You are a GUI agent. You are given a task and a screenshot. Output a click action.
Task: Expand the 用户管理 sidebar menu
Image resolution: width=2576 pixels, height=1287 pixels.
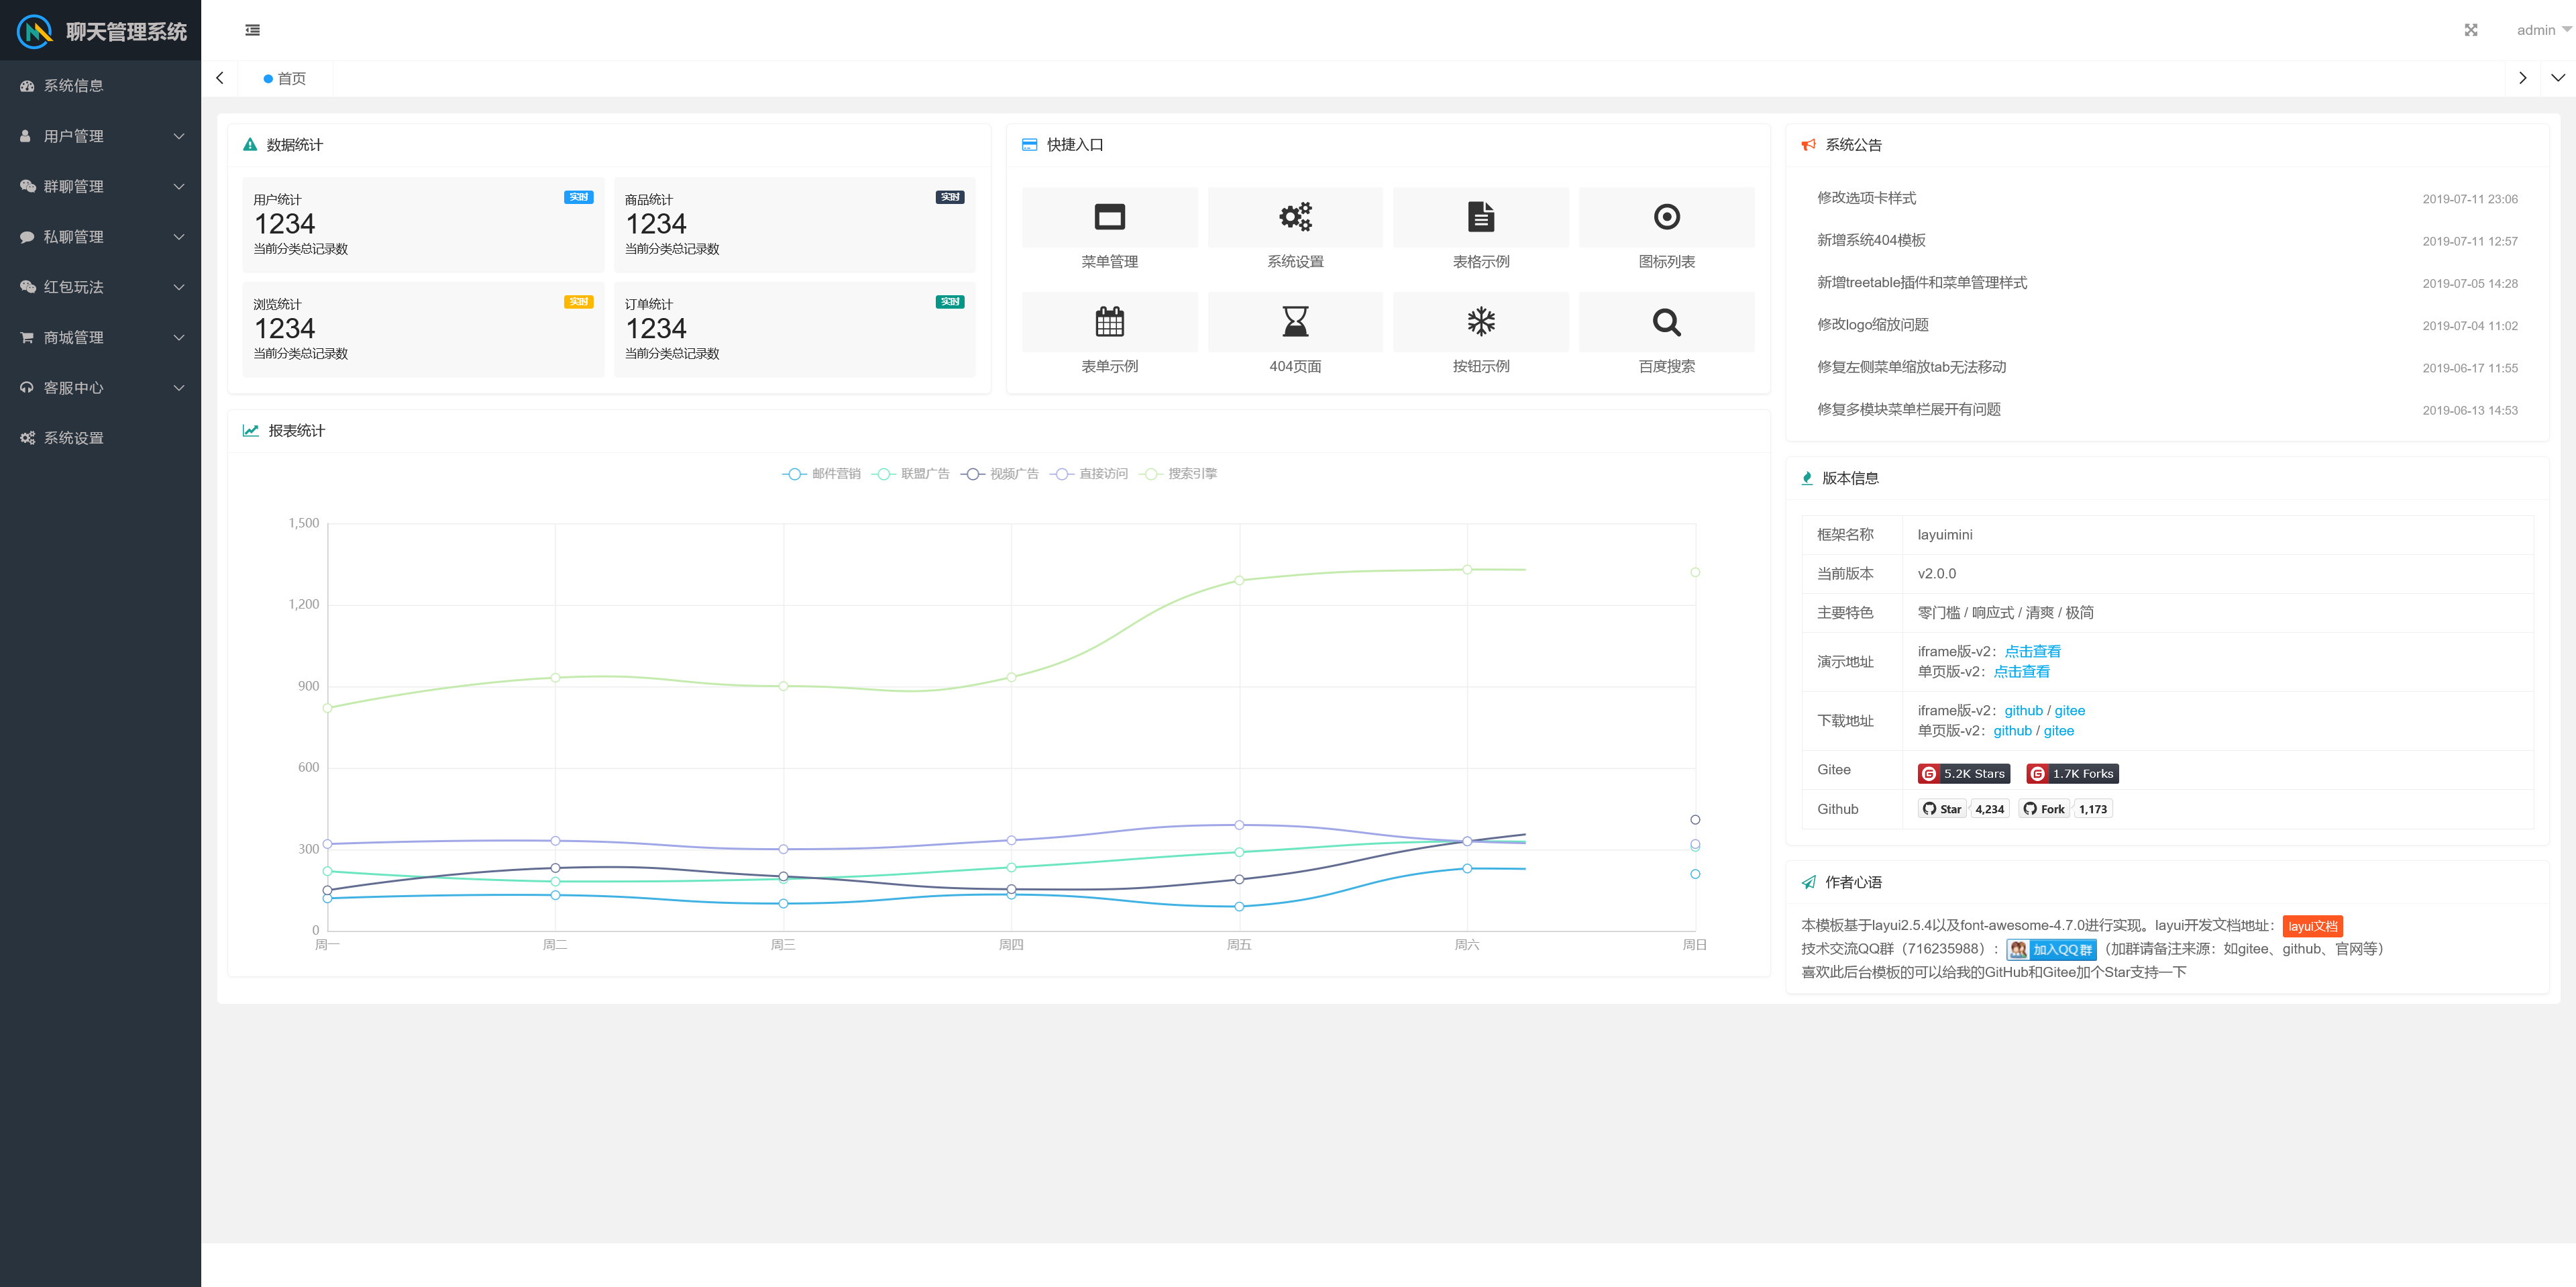point(100,136)
